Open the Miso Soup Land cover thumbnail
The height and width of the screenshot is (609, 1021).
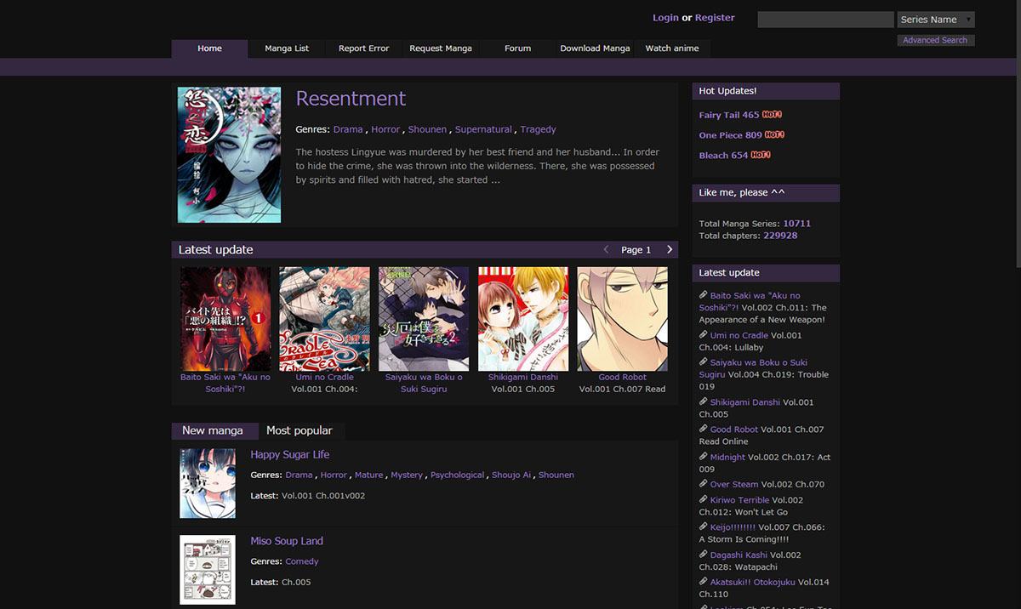coord(208,570)
